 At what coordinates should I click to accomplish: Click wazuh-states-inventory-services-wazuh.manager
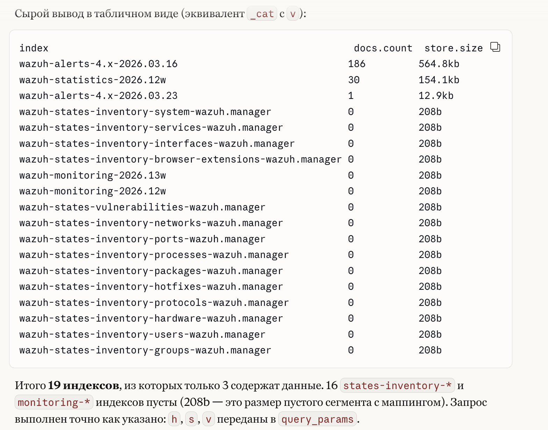(151, 128)
